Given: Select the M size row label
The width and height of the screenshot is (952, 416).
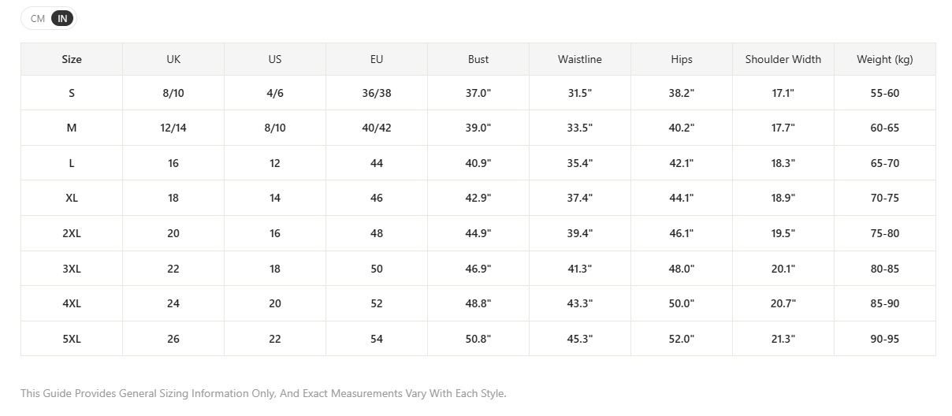Looking at the screenshot, I should [x=72, y=128].
